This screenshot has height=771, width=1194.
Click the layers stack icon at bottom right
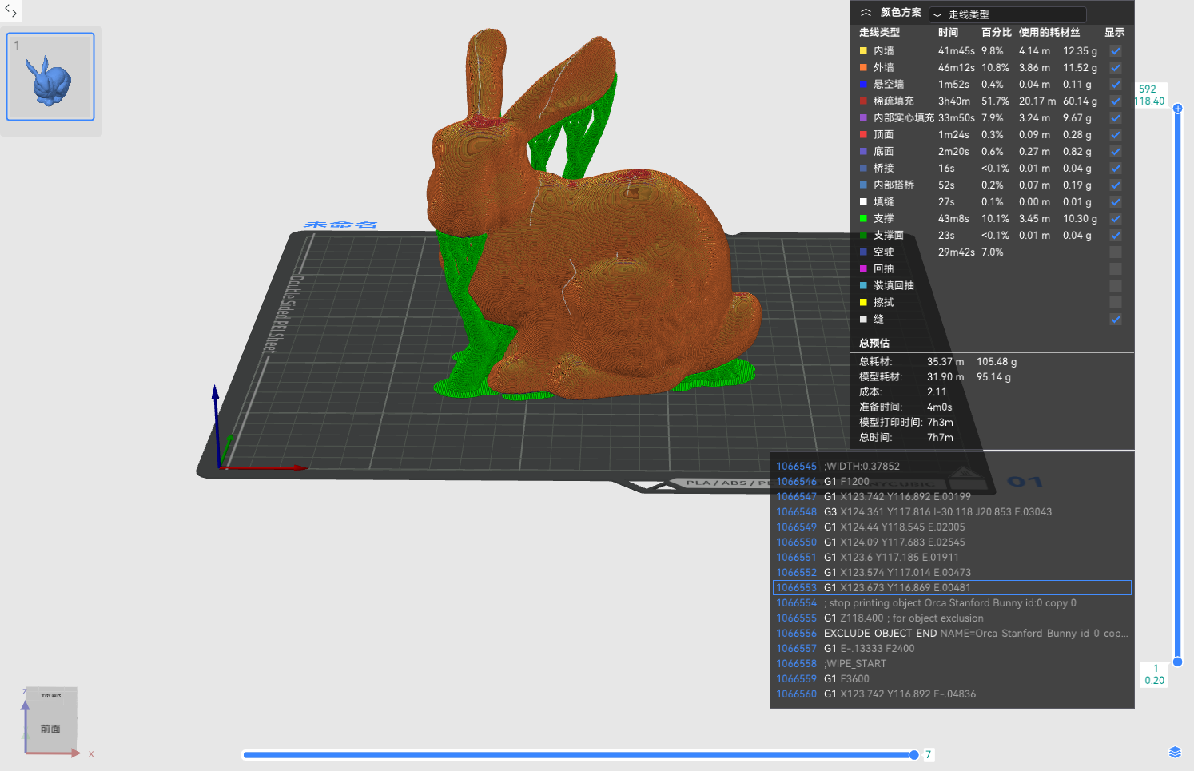(1175, 752)
